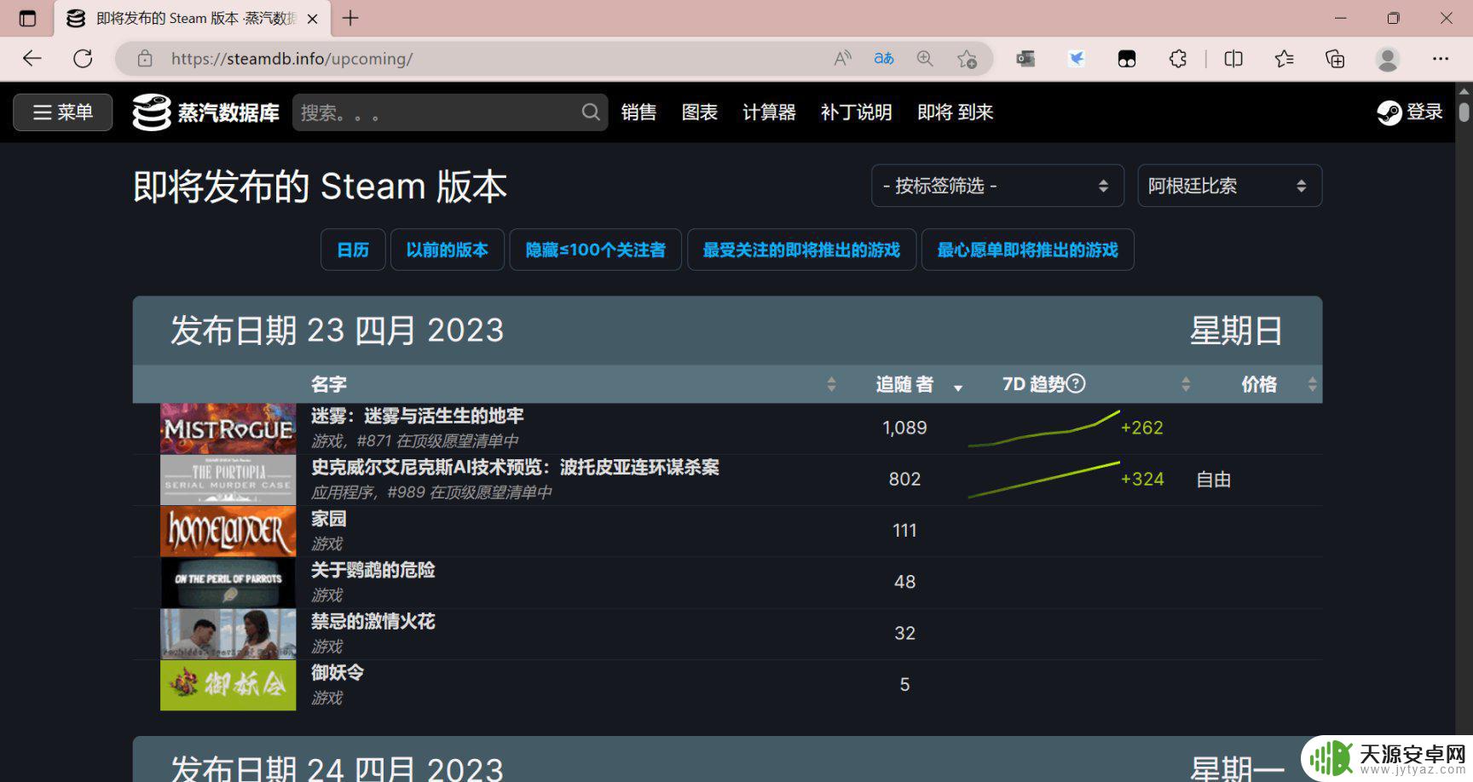Viewport: 1473px width, 782px height.
Task: Click the MistRogue game thumbnail
Action: (x=228, y=428)
